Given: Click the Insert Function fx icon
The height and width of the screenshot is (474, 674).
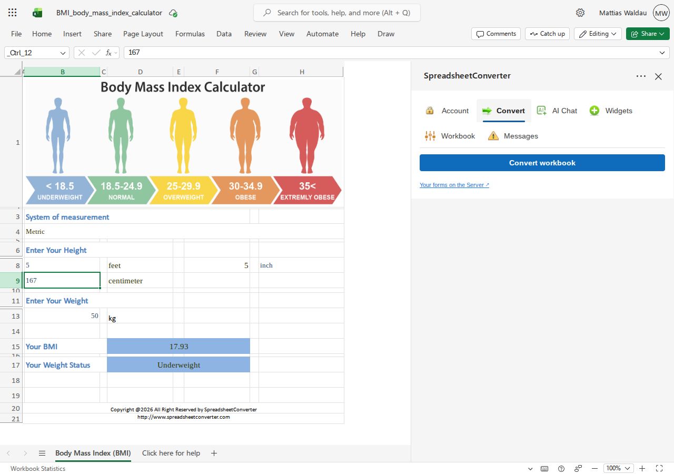Looking at the screenshot, I should [x=108, y=53].
